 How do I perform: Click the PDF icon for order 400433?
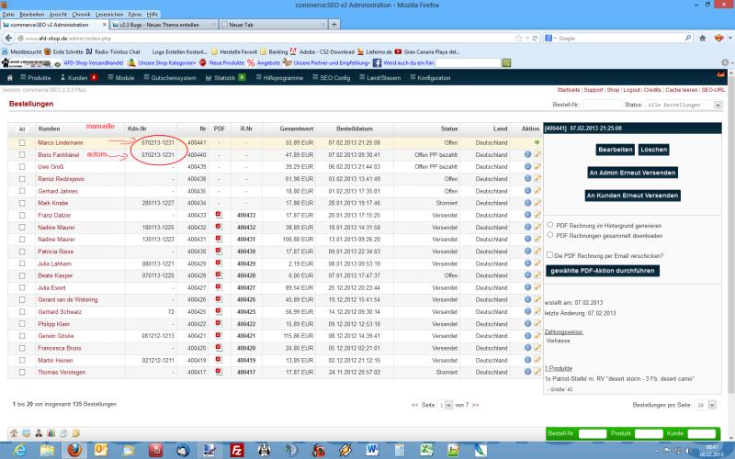[219, 214]
